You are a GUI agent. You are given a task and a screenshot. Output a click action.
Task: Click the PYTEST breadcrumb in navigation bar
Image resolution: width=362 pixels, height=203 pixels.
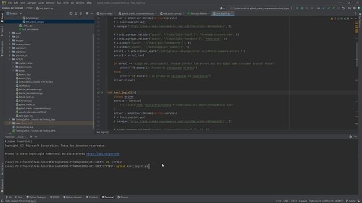pyautogui.click(x=29, y=8)
